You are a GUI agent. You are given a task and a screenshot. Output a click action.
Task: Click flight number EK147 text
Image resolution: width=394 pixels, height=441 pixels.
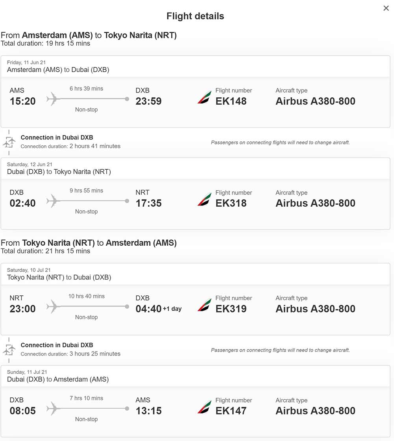click(231, 411)
